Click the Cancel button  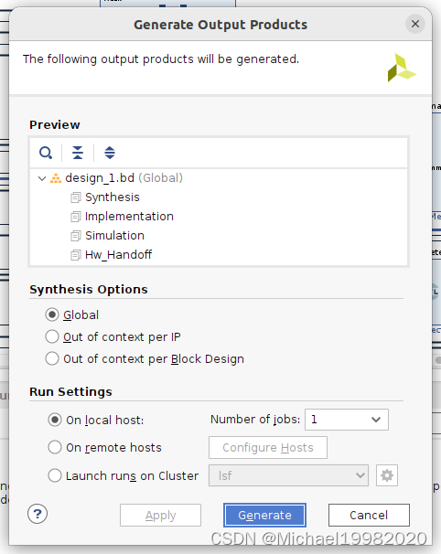click(369, 515)
